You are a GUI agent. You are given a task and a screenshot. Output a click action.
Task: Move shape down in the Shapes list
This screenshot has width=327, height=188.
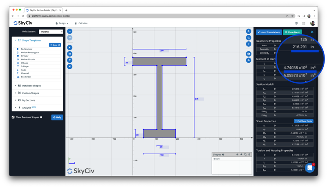coord(241,154)
